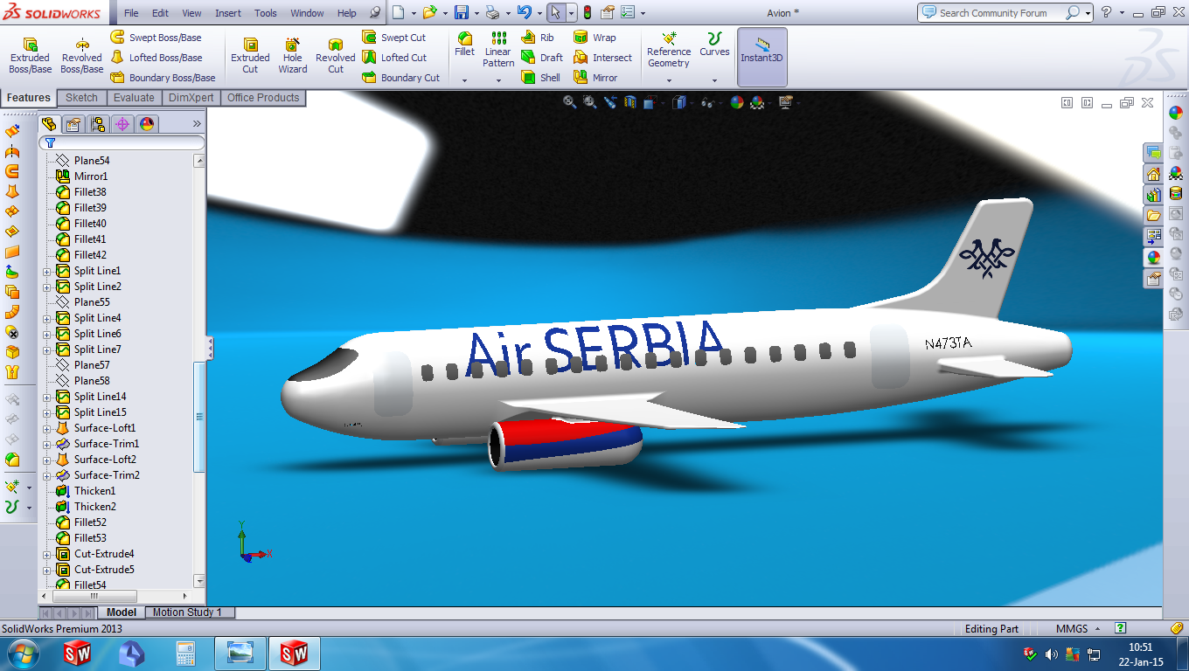Viewport: 1189px width, 671px height.
Task: Launch the Intersect tool
Action: (x=602, y=58)
